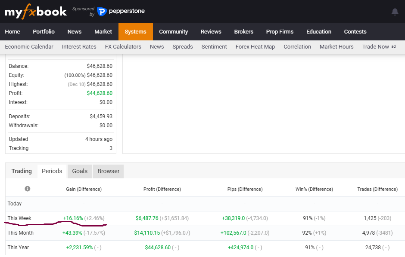The image size is (405, 257).
Task: Open the FX Calculators link
Action: coord(123,46)
